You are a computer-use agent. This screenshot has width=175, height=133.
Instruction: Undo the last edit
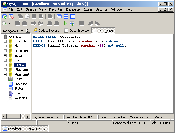click(x=33, y=24)
